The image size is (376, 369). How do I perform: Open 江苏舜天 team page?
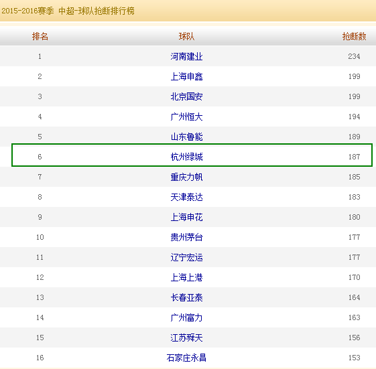point(186,338)
